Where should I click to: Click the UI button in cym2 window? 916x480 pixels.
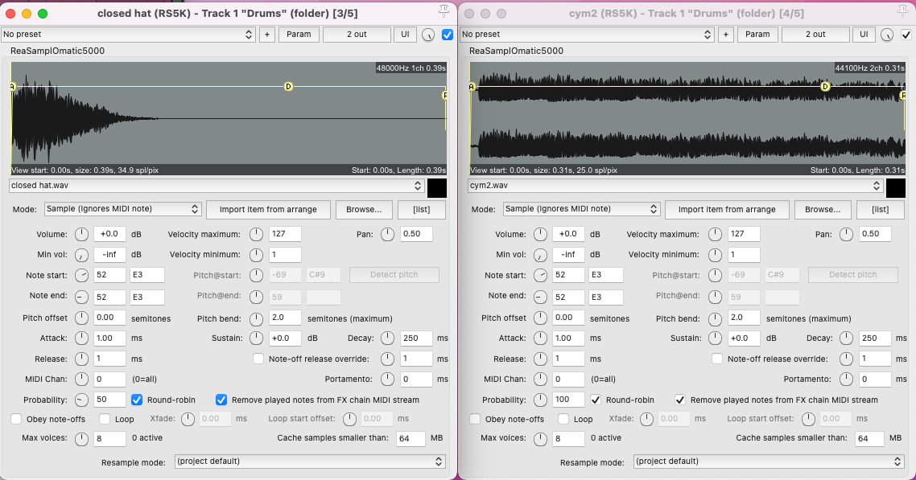tap(864, 35)
